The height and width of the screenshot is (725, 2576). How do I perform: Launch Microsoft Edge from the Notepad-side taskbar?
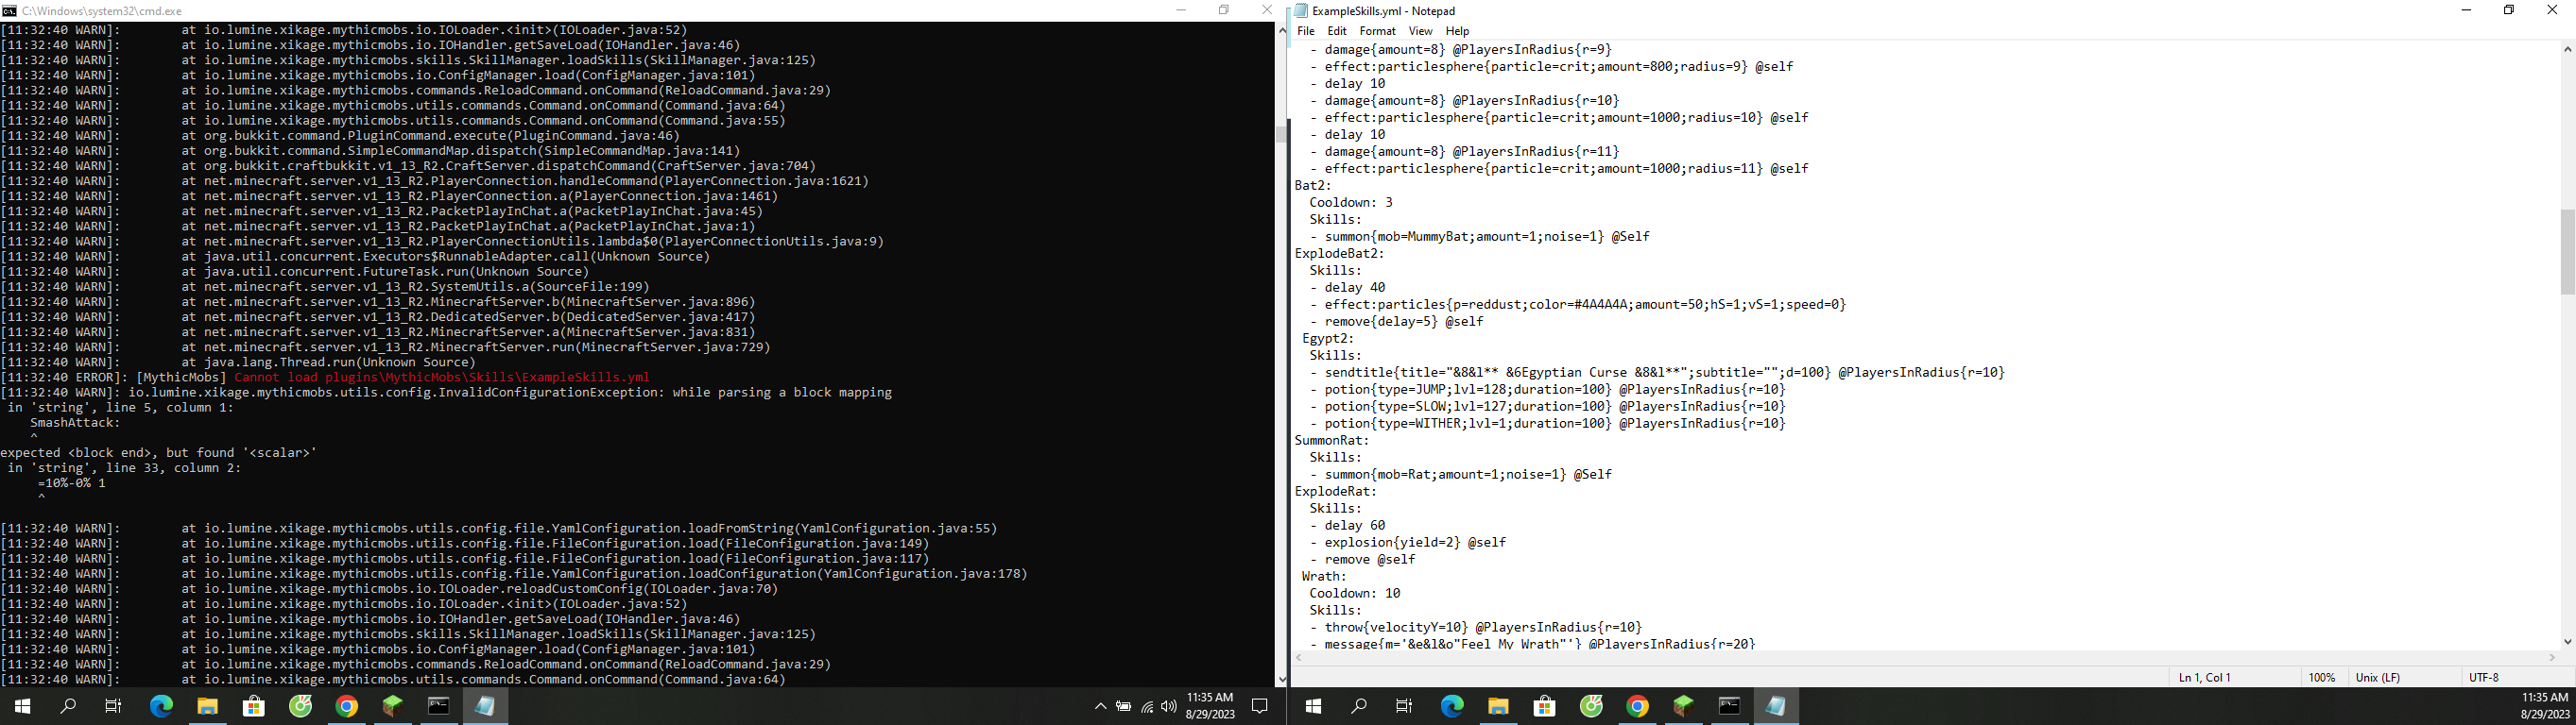point(1452,707)
